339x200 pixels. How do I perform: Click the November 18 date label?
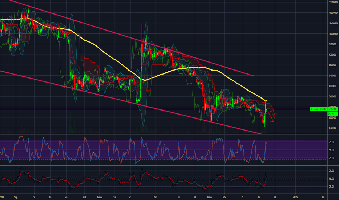(x=195, y=197)
